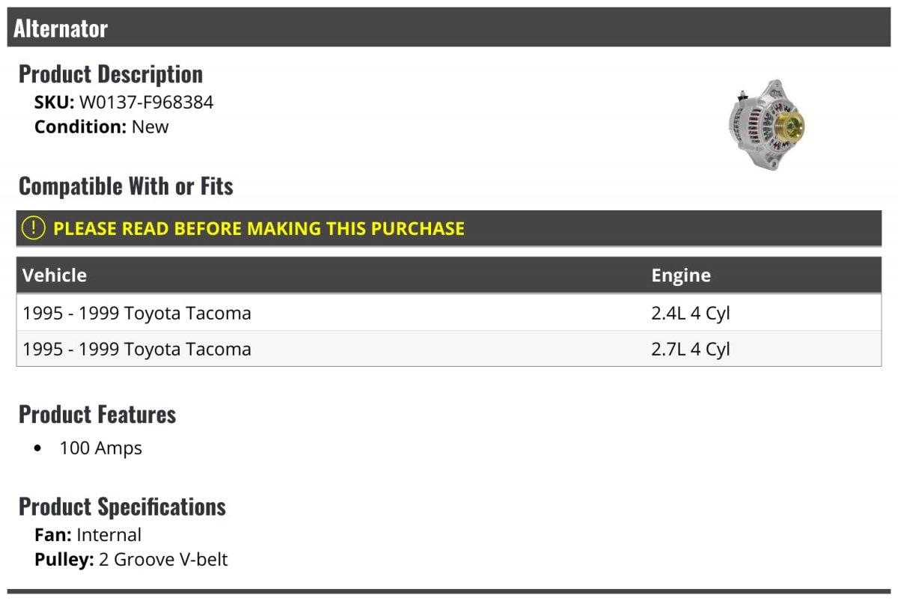The image size is (898, 601).
Task: Click 1995 - 1999 Toyota Tacoma 2.7L row
Action: coord(137,349)
